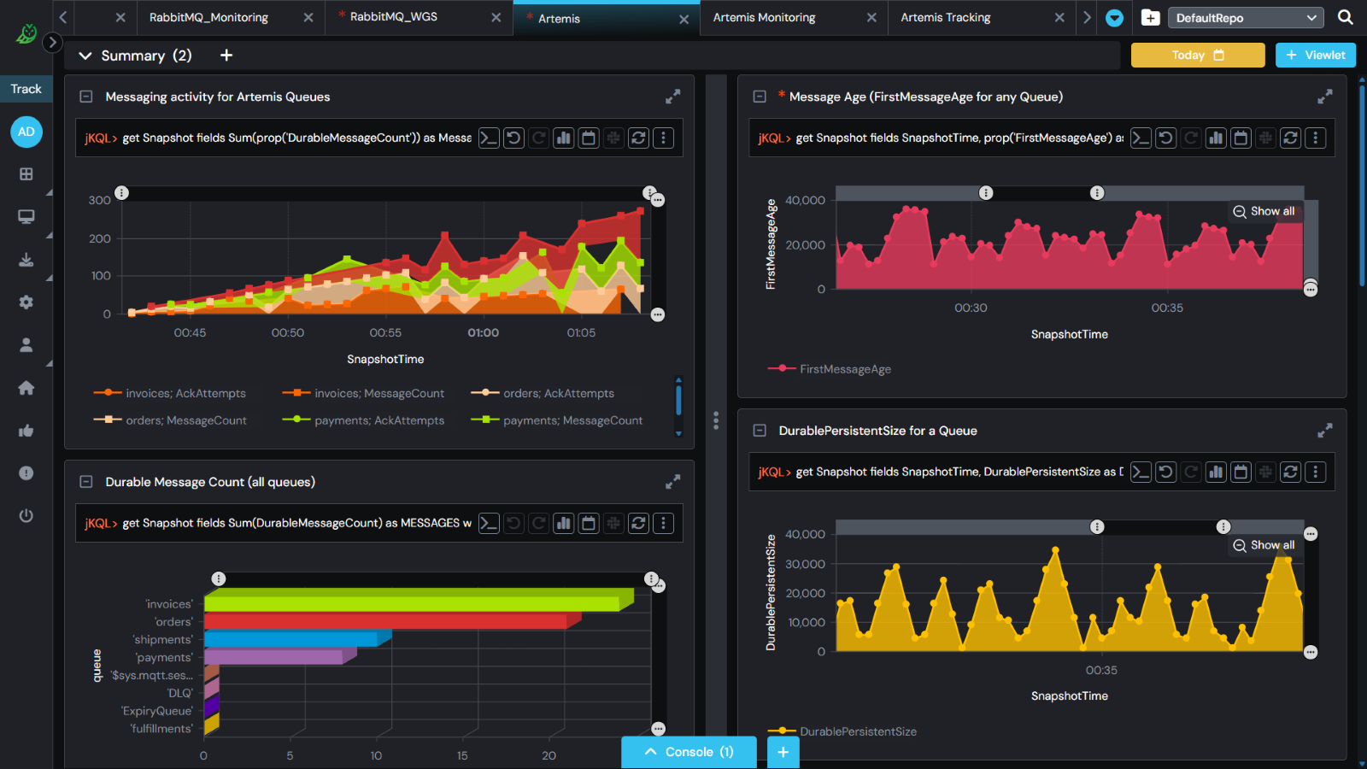The image size is (1367, 769).
Task: Open DefaultRepo repository dropdown
Action: pyautogui.click(x=1246, y=18)
